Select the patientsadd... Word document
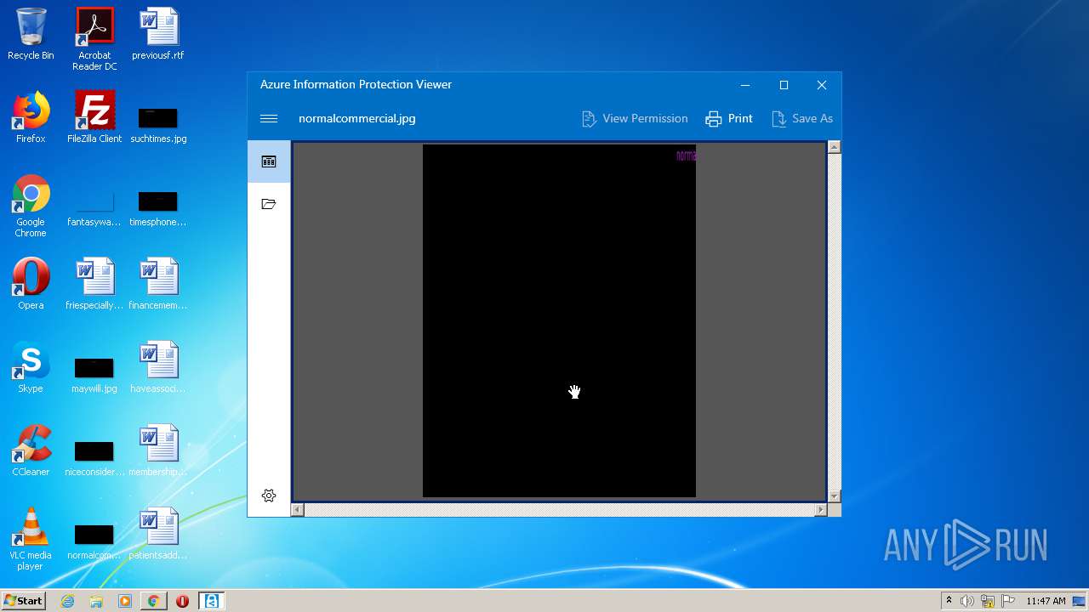The image size is (1089, 612). pyautogui.click(x=158, y=534)
